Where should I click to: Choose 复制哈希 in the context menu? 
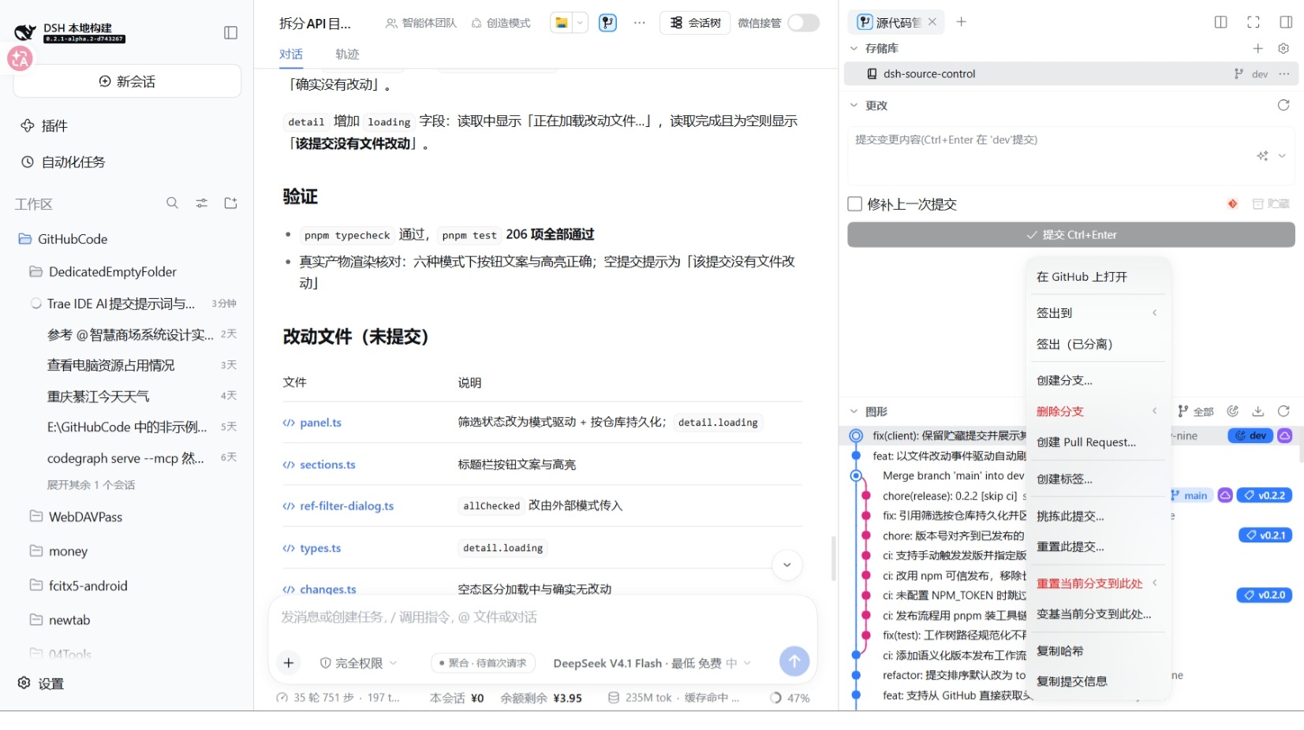[x=1097, y=651]
